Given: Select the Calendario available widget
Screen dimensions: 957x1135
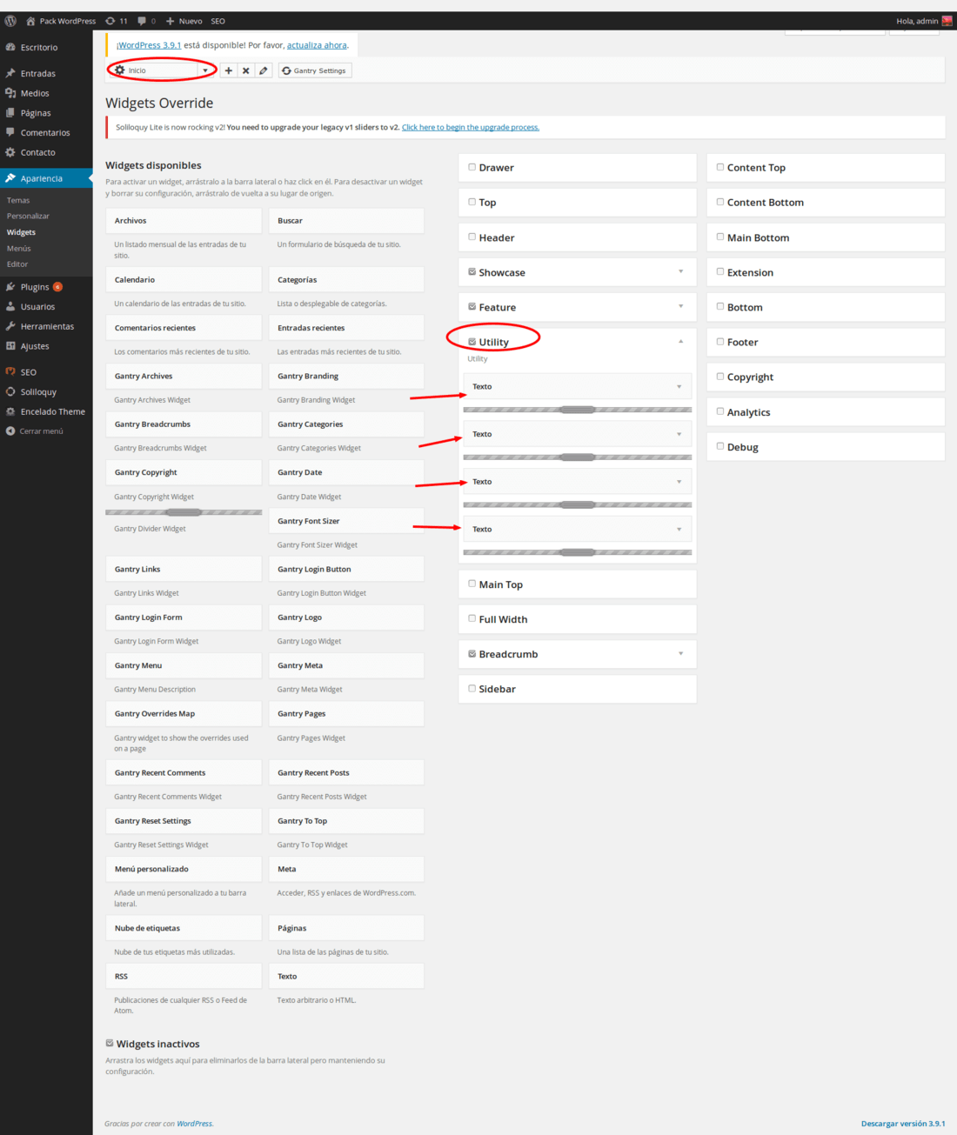Looking at the screenshot, I should tap(184, 280).
